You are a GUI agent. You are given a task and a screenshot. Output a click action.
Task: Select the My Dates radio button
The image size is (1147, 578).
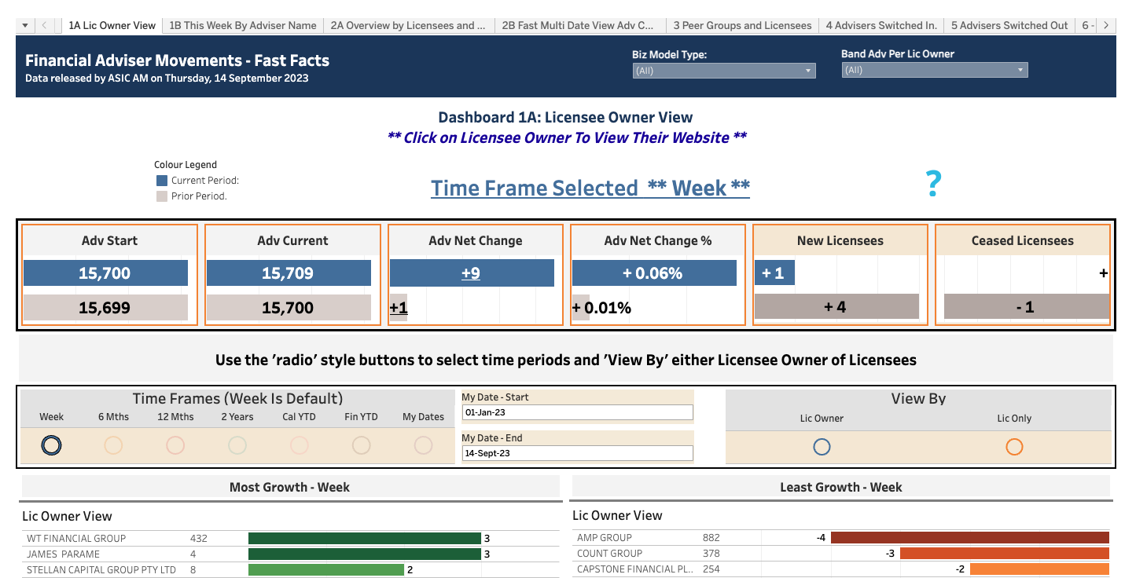[x=424, y=445]
